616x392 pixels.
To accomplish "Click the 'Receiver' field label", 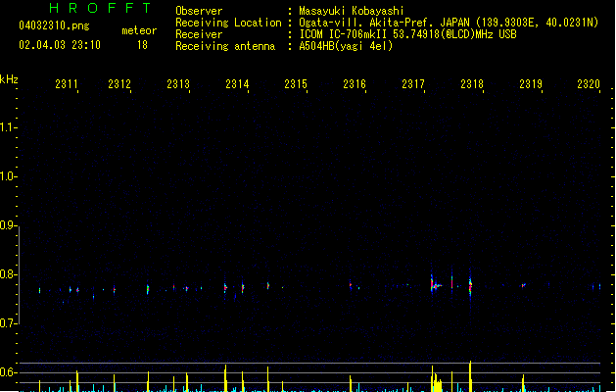I will 199,34.
